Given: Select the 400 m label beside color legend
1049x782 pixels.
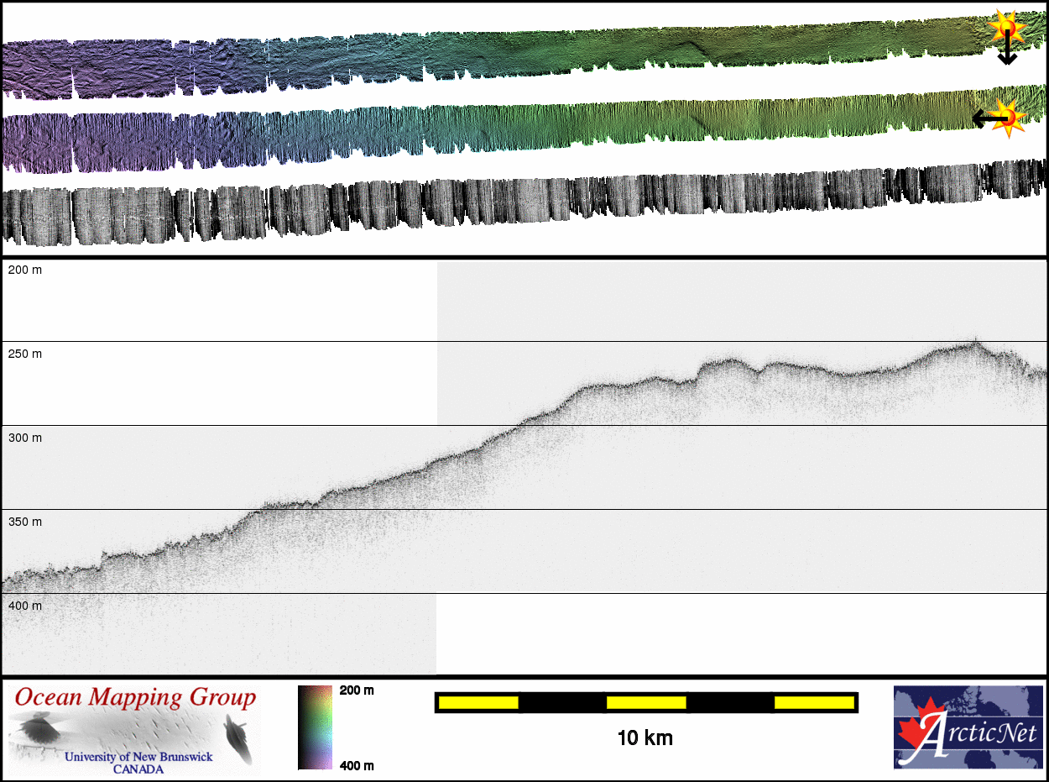Looking at the screenshot, I should coord(357,765).
